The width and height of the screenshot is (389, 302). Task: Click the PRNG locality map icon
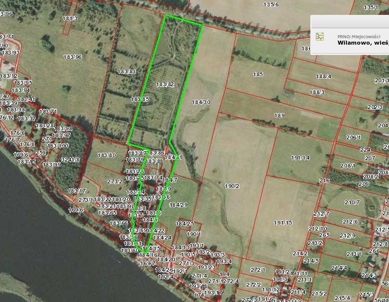pos(320,37)
